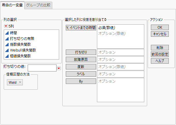Click the 度数 role button
Viewport: 176px width, 125px height.
pos(81,67)
